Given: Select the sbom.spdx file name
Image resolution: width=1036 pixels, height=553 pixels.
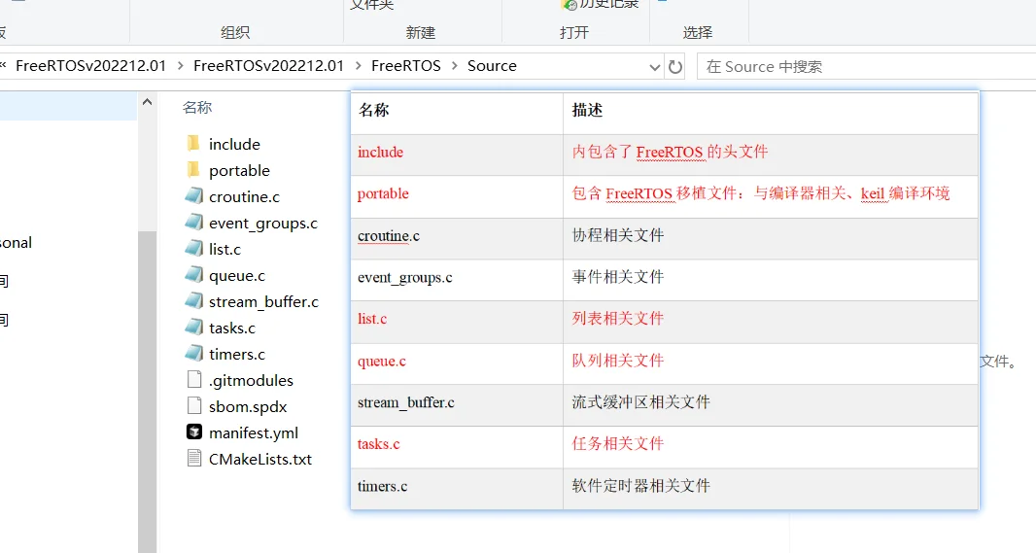Looking at the screenshot, I should (x=248, y=406).
